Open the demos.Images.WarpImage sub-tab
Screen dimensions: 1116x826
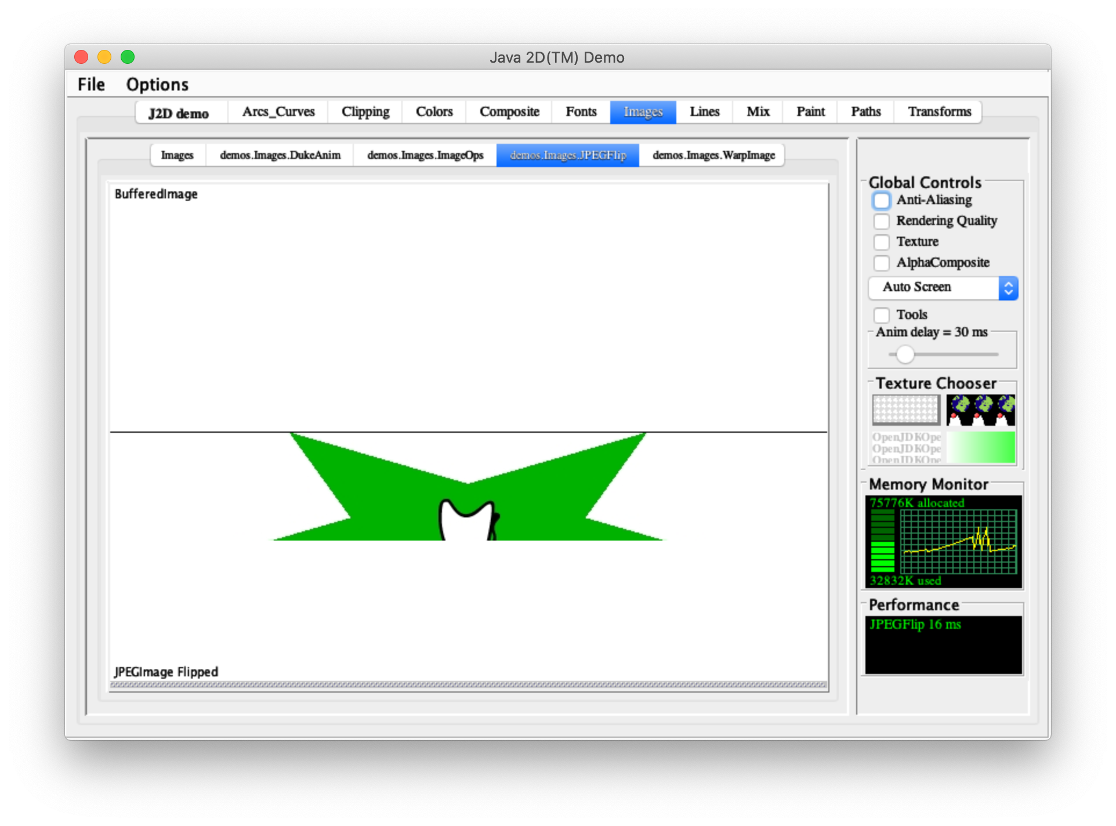713,155
